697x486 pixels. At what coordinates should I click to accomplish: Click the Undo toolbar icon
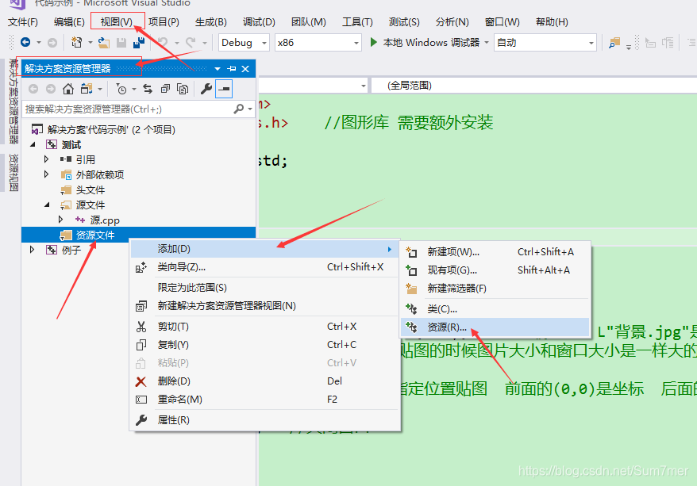click(x=163, y=43)
